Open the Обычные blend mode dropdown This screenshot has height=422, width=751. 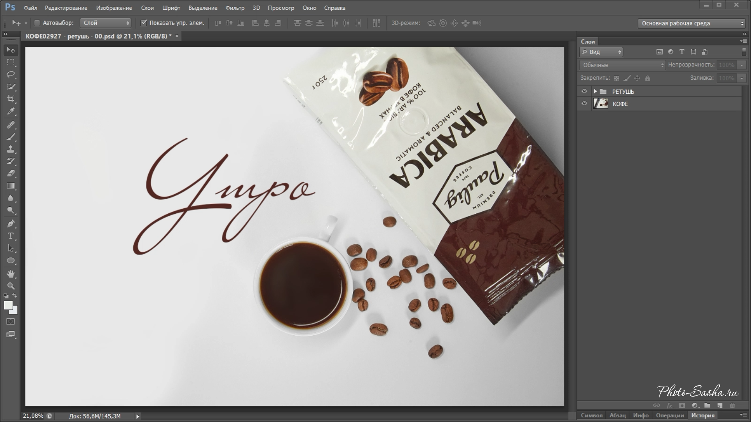(622, 65)
